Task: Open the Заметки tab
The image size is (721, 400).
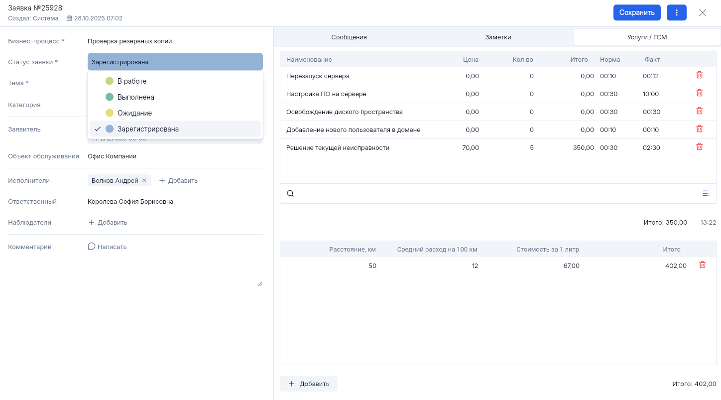Action: coord(498,37)
